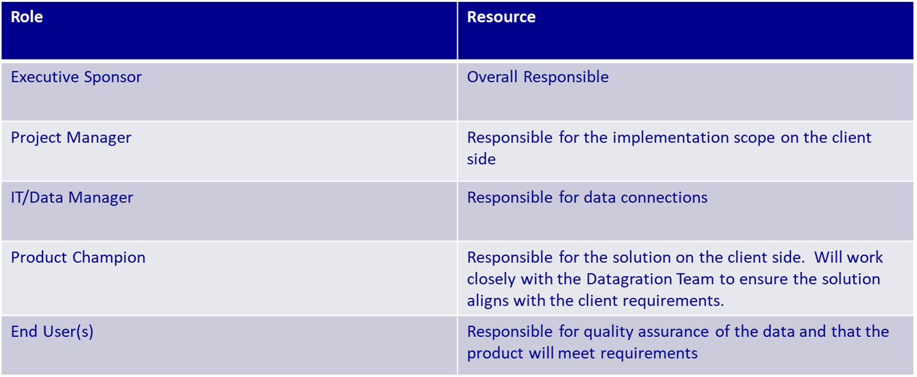Image resolution: width=917 pixels, height=377 pixels.
Task: Select the Product Champion cell
Action: point(229,278)
